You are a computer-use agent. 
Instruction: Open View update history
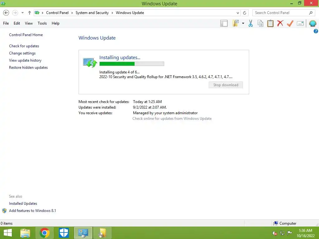(x=25, y=60)
